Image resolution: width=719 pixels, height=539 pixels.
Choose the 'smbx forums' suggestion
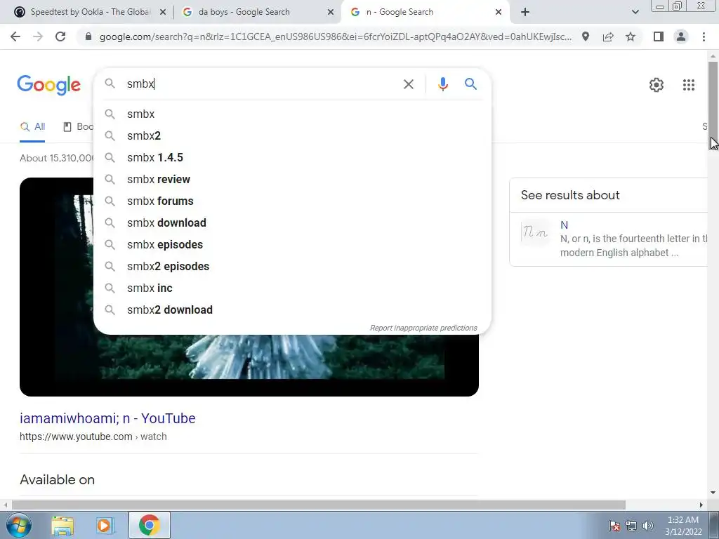[293, 201]
